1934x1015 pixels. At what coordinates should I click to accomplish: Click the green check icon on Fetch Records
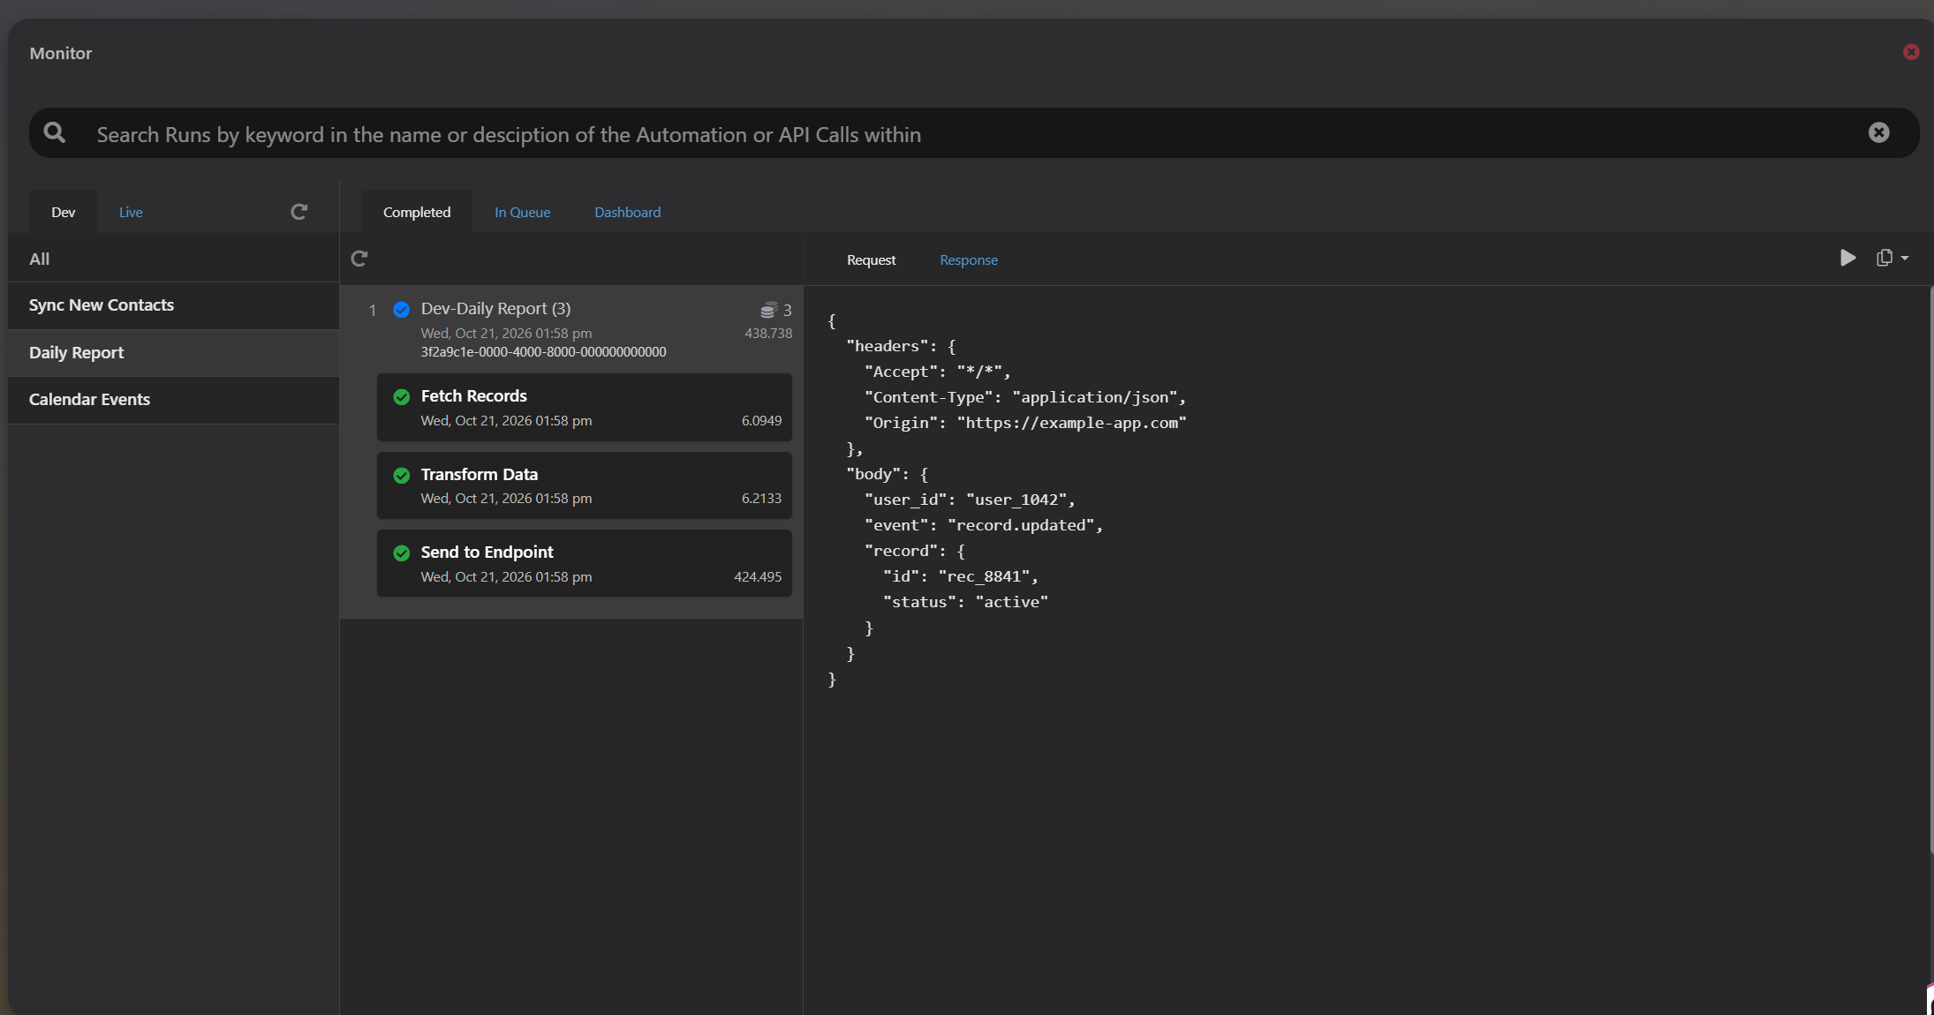402,397
